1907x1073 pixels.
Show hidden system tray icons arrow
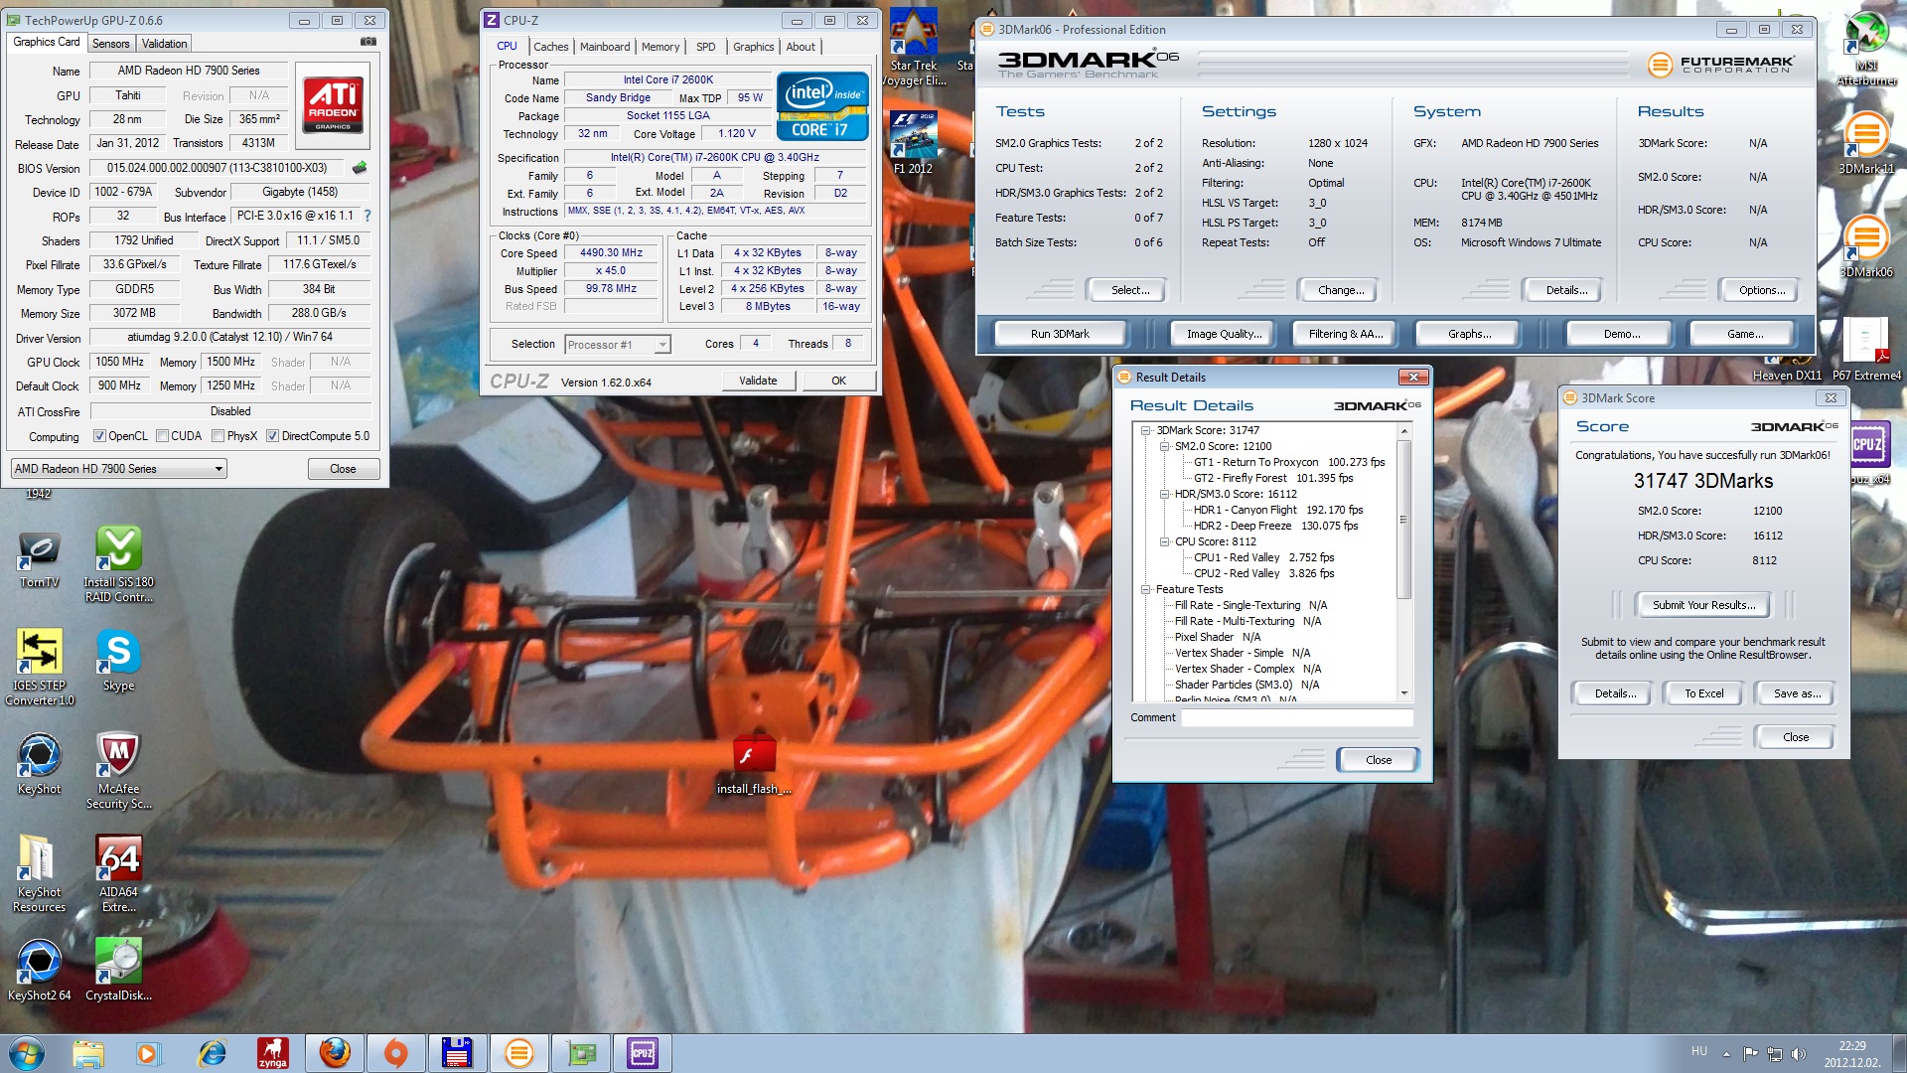tap(1726, 1053)
